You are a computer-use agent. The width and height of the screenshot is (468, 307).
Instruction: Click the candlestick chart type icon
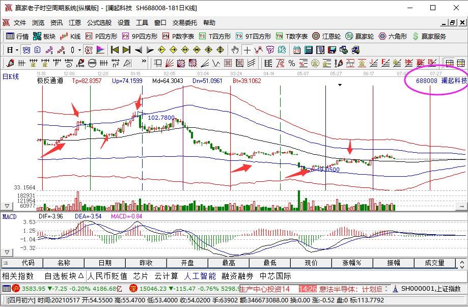[x=72, y=50]
